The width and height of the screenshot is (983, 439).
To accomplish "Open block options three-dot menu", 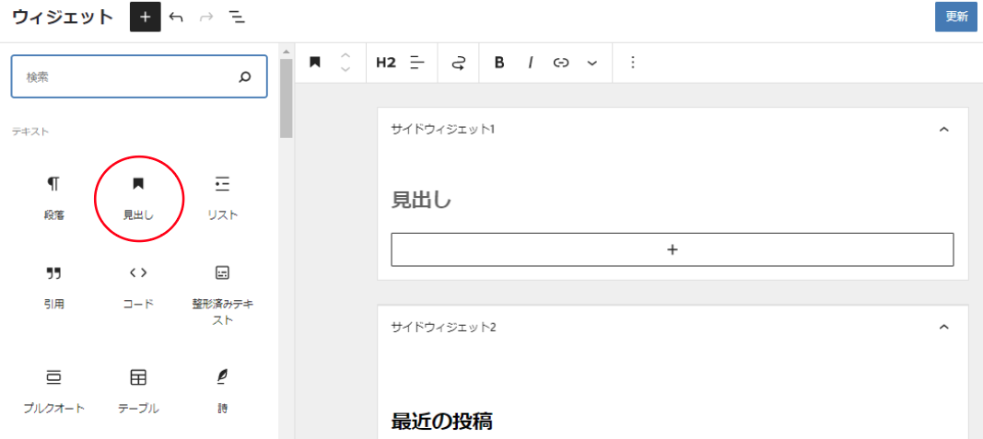I will (633, 63).
